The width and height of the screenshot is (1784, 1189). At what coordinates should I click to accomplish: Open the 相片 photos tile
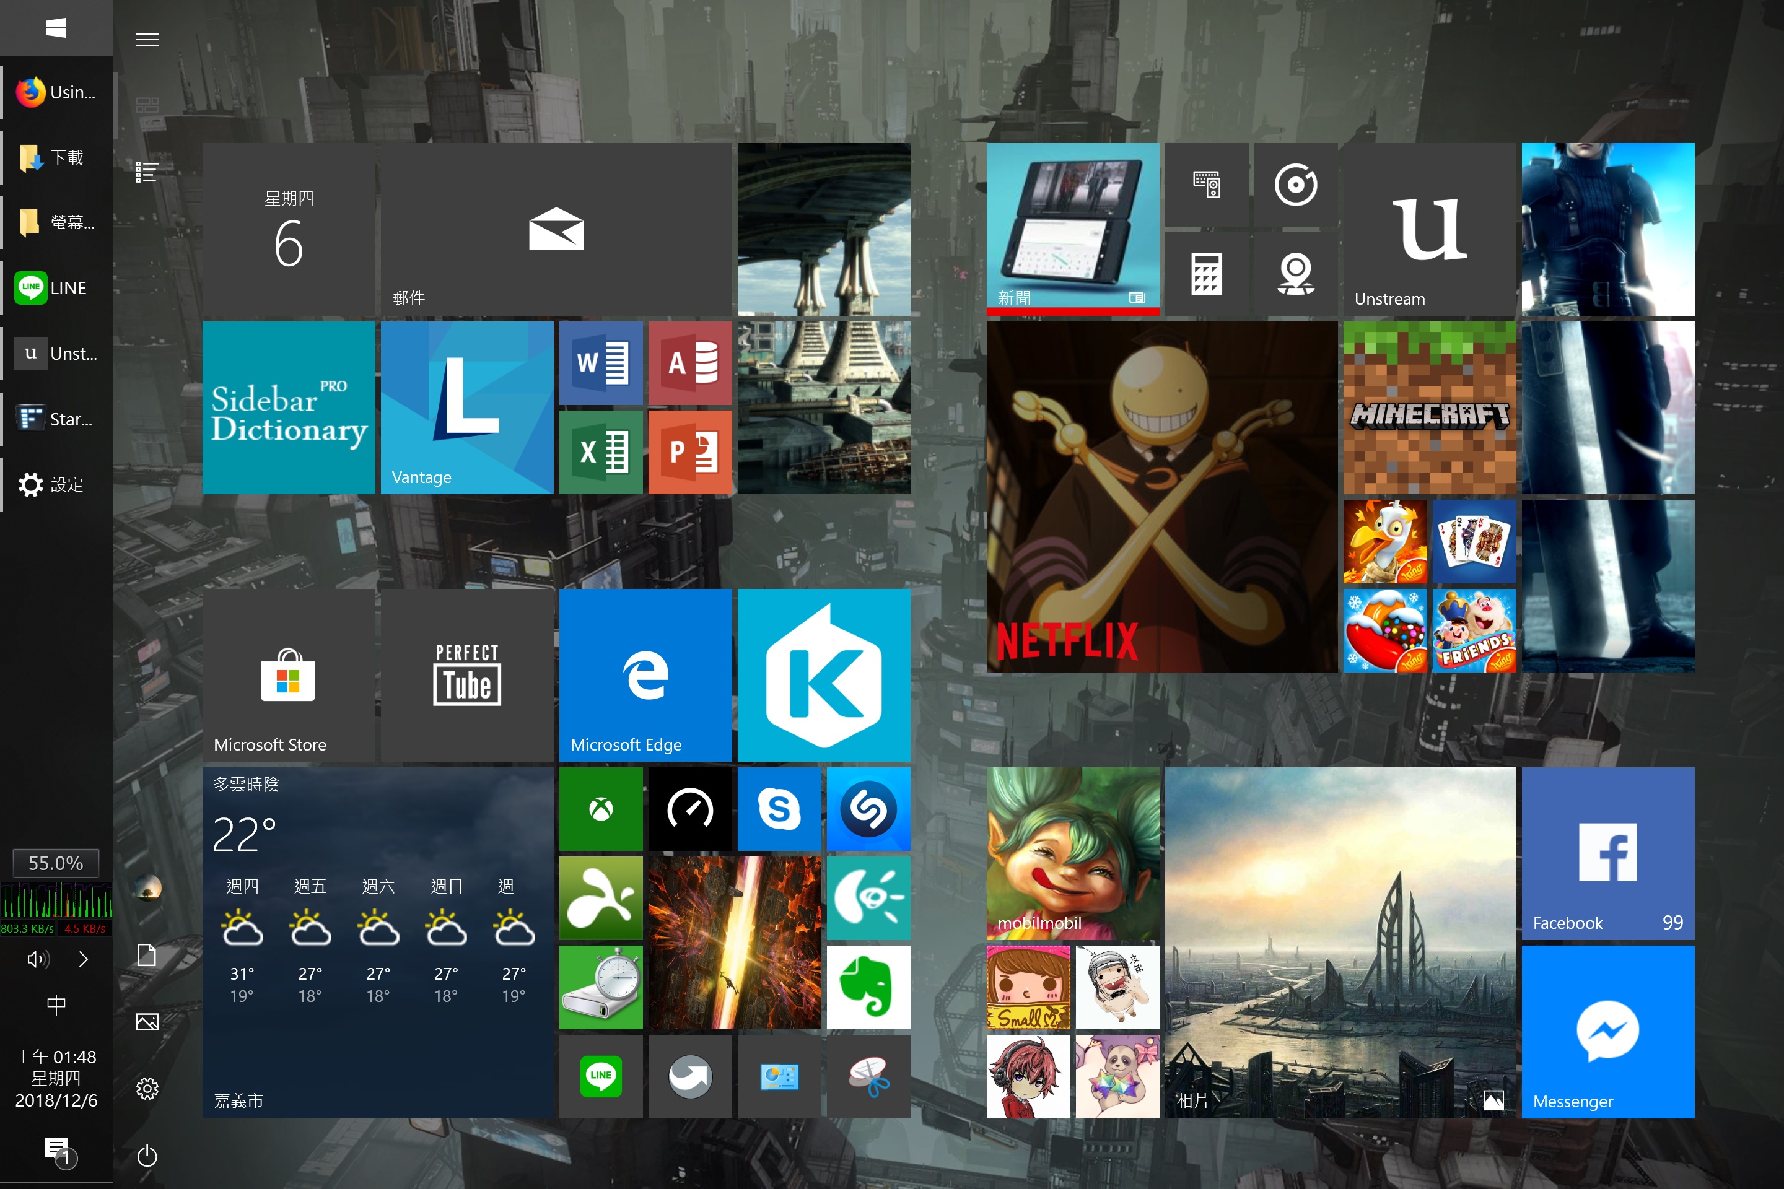coord(1340,943)
